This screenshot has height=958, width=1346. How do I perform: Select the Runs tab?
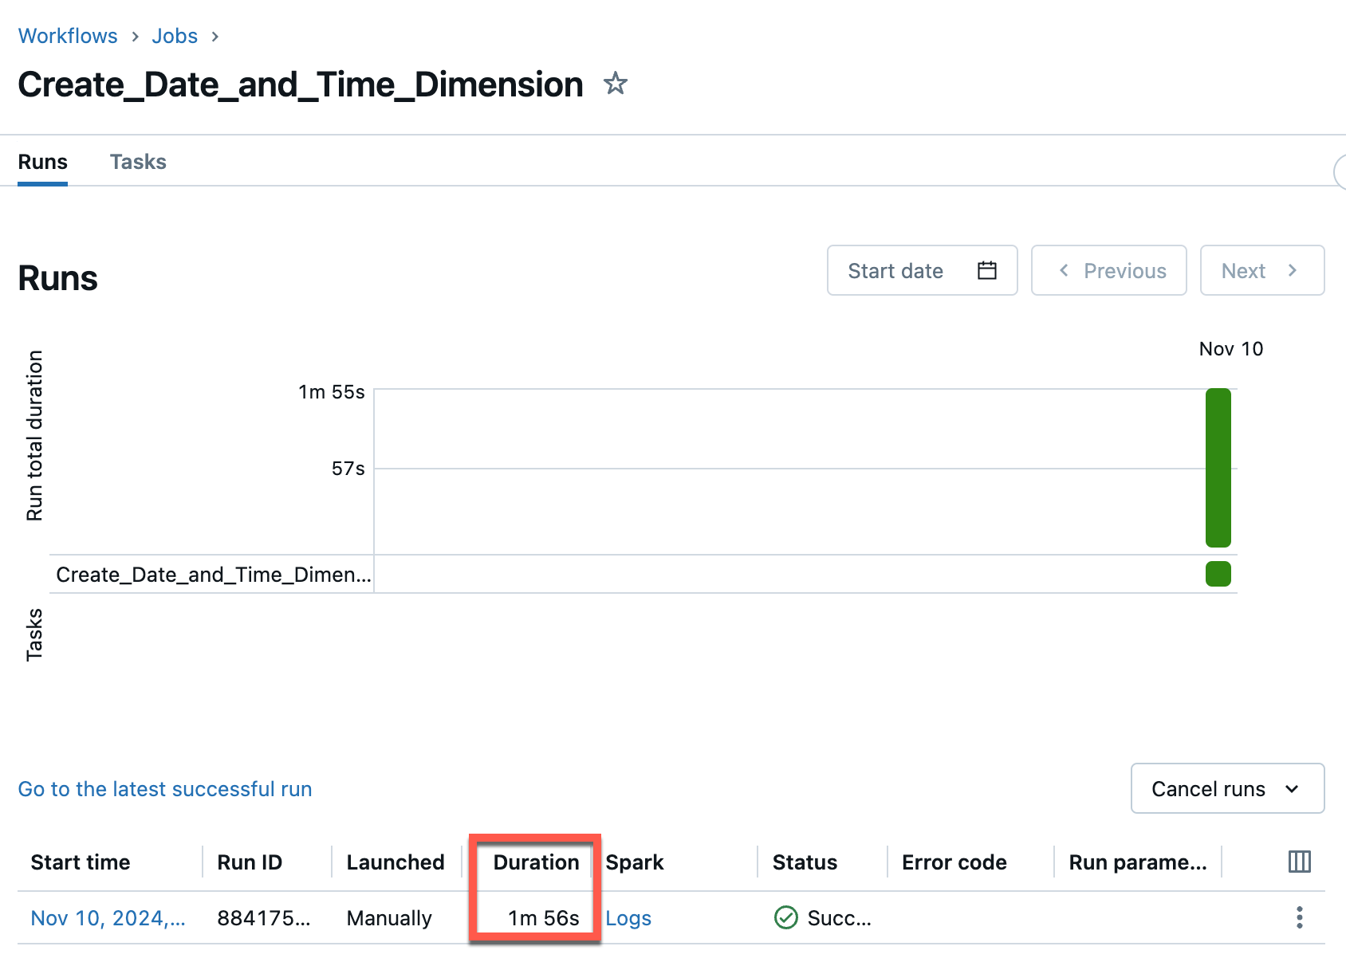pyautogui.click(x=43, y=162)
